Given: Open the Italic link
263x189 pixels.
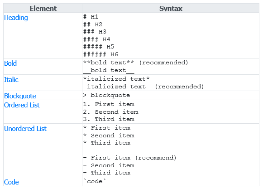Looking at the screenshot, I should (x=11, y=80).
